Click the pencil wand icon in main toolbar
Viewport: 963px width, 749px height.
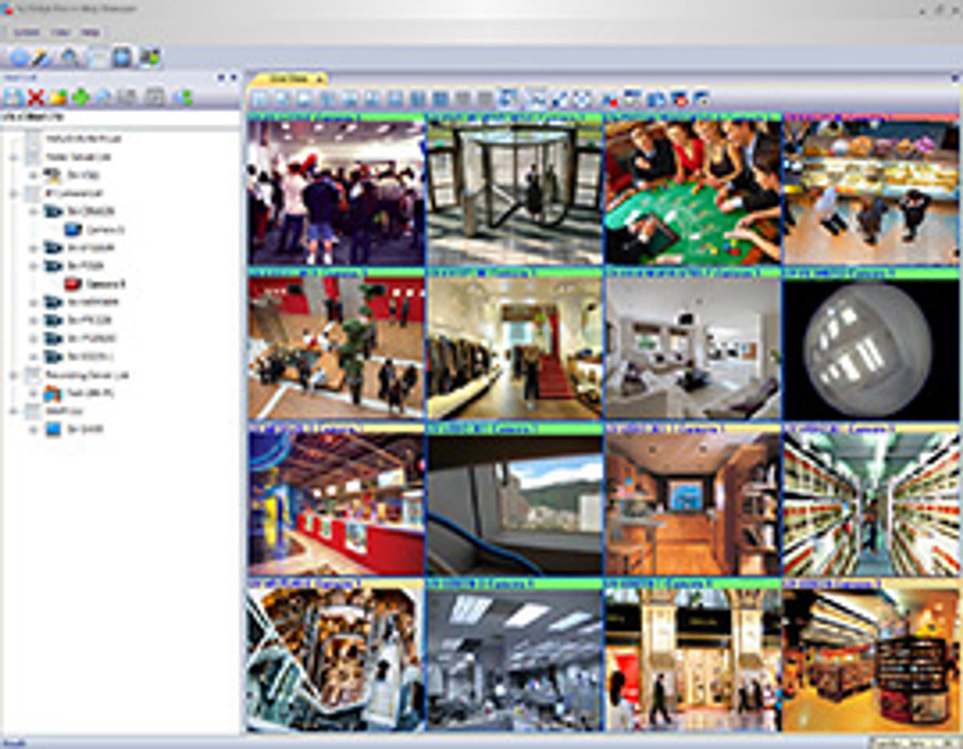(43, 57)
